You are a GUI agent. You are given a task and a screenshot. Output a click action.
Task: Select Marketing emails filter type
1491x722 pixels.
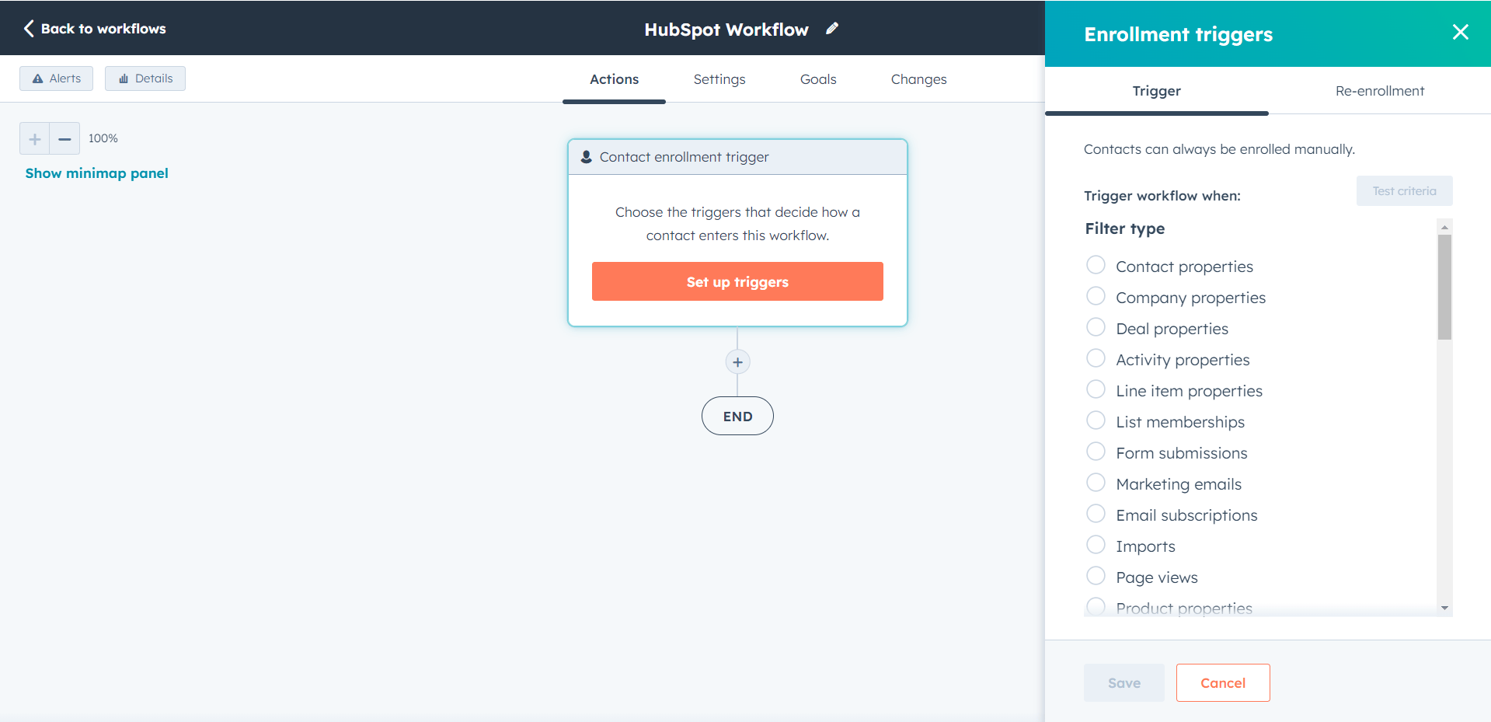(1096, 483)
